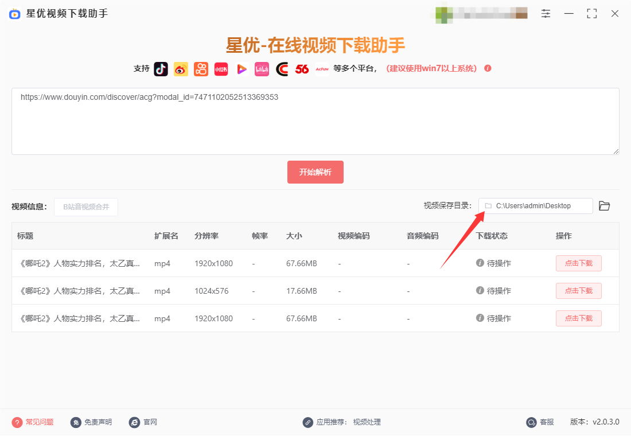The height and width of the screenshot is (436, 631).
Task: Click the red info icon beside win7 note
Action: [488, 68]
